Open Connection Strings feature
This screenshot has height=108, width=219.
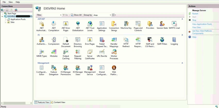pos(114,26)
